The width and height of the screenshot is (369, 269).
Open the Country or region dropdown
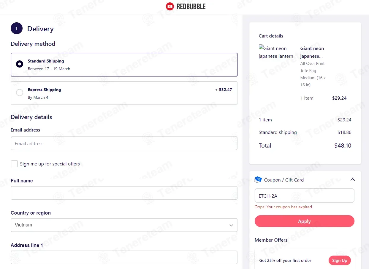tap(124, 225)
